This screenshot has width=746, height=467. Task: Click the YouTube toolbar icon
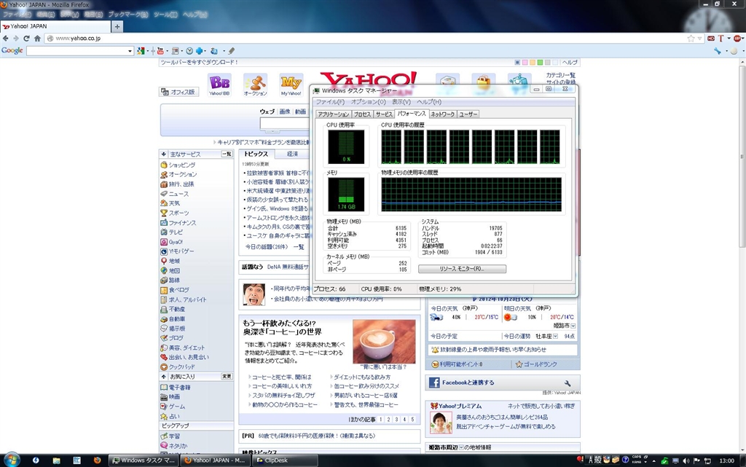coord(160,51)
